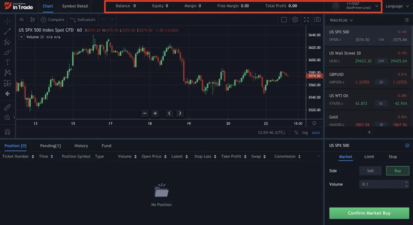
Task: Select the ruler measure tool
Action: coord(7,107)
